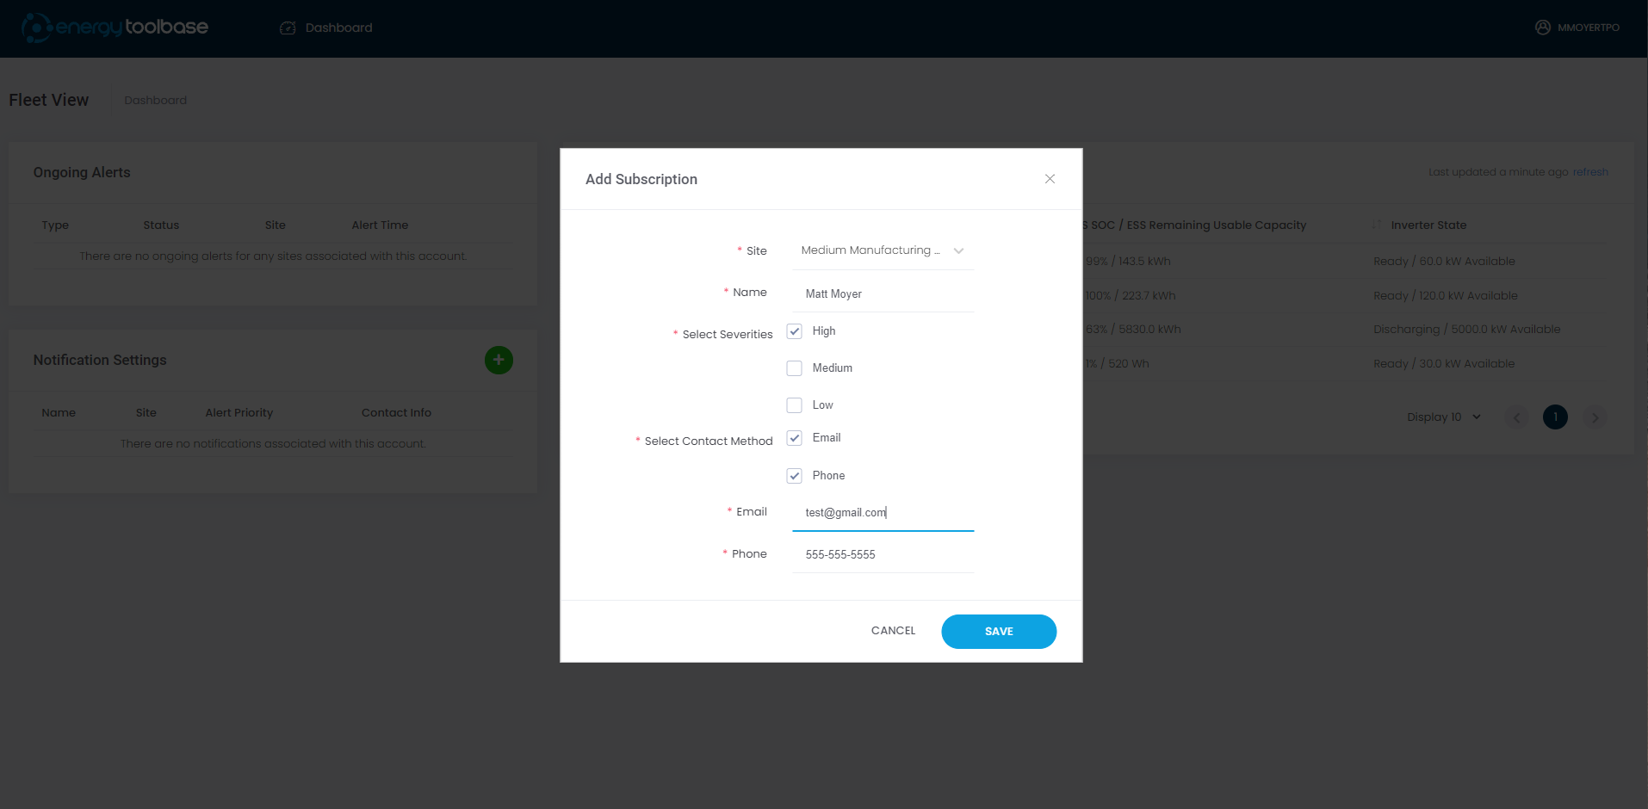Click the '63% / 5830.0 kWh' cell
This screenshot has height=809, width=1648.
(1133, 330)
